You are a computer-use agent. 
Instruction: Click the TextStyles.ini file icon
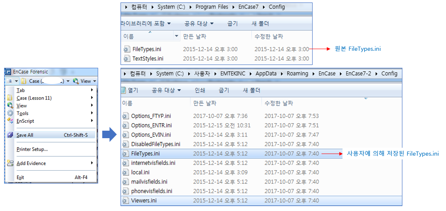click(127, 59)
